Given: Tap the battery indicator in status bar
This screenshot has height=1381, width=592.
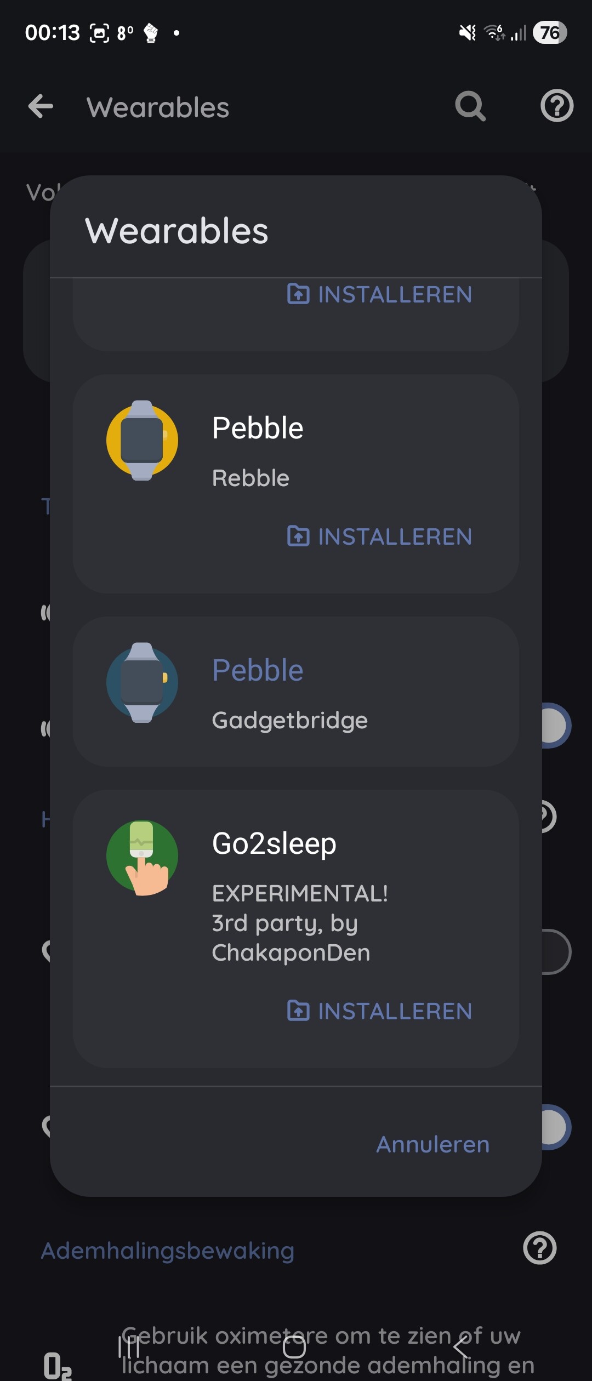Looking at the screenshot, I should coord(550,33).
